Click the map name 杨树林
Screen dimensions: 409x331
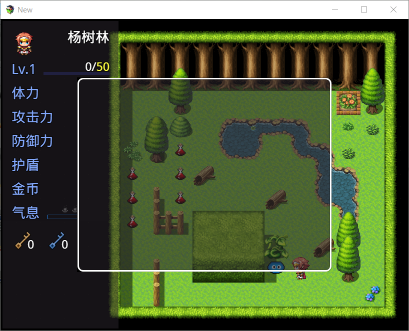(x=88, y=37)
